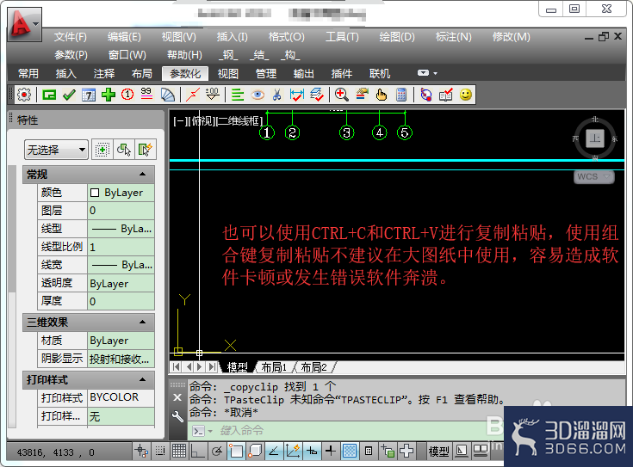Viewport: 633px width, 467px height.
Task: Click the ±0.00 elevation mark icon
Action: pos(213,95)
